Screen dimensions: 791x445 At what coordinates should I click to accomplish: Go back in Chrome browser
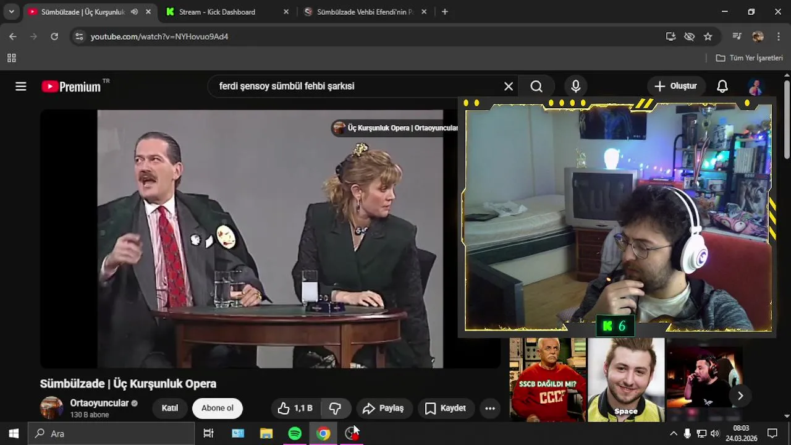tap(13, 36)
